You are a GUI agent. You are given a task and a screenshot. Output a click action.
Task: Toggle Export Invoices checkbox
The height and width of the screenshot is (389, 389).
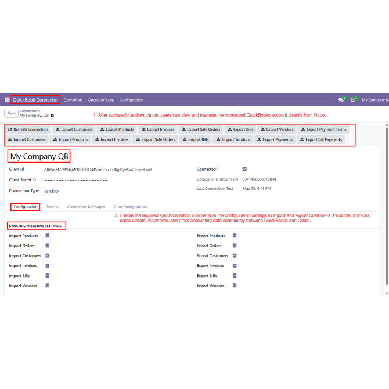[x=235, y=265]
